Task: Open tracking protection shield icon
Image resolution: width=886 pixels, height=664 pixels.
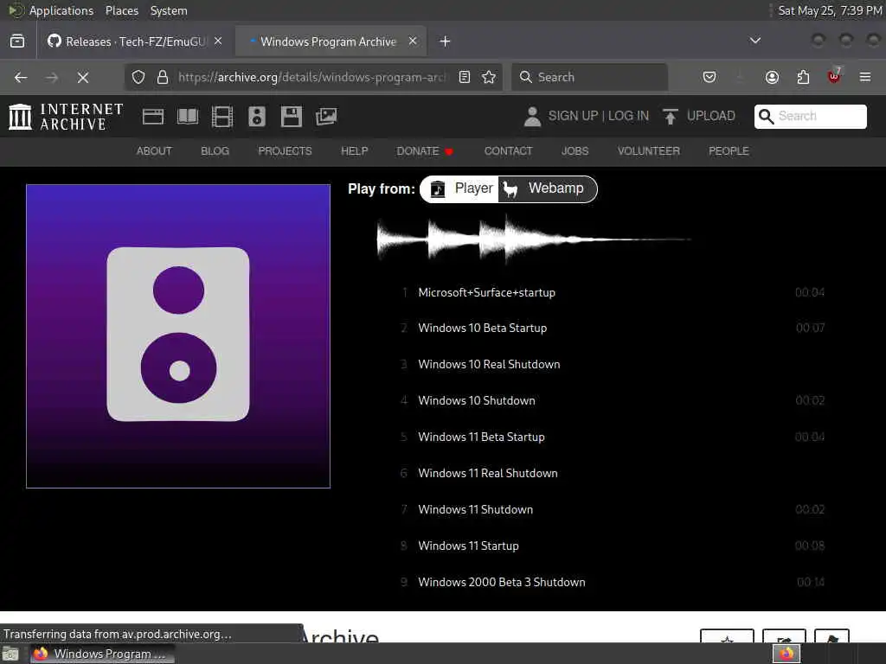Action: pyautogui.click(x=138, y=77)
